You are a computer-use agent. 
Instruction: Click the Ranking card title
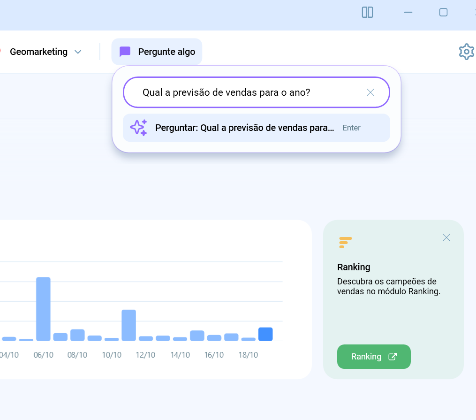(354, 267)
